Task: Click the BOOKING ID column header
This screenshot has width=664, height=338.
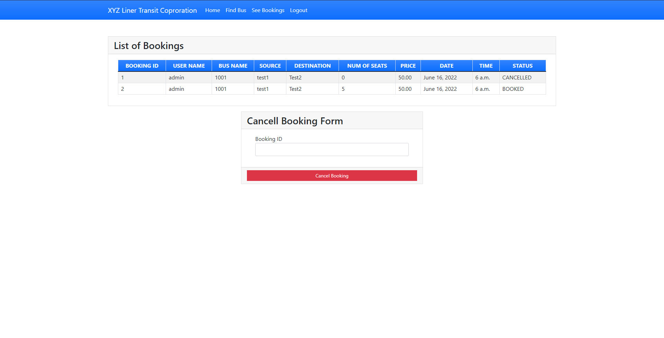Action: 142,66
